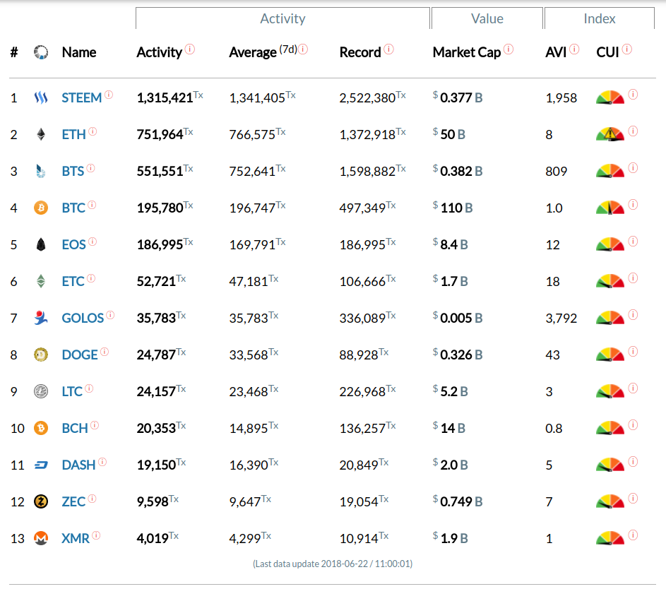
Task: Open info icon beside AVI header
Action: [574, 49]
